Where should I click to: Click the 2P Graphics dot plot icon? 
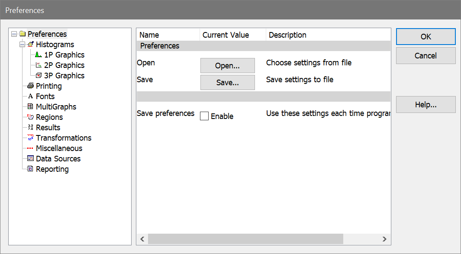[39, 65]
